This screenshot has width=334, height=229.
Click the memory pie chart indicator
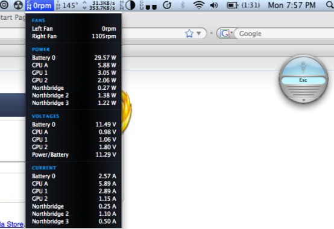128,5
